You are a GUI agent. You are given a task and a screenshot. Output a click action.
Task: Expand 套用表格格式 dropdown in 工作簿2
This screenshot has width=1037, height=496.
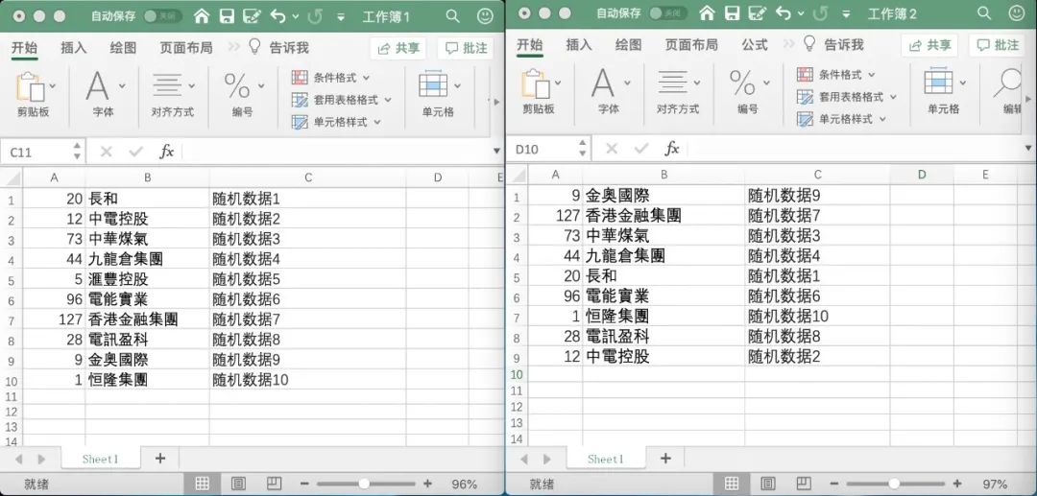point(893,97)
